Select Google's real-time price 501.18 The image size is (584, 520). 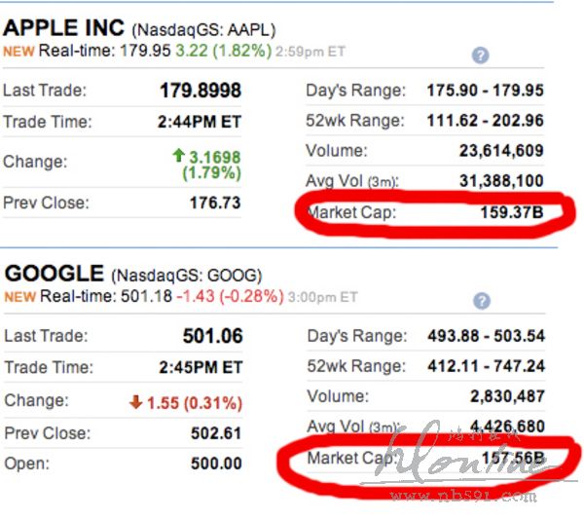[x=142, y=296]
